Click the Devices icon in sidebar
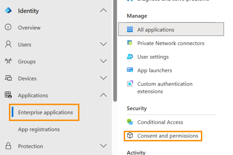This screenshot has height=155, width=233. [x=8, y=78]
